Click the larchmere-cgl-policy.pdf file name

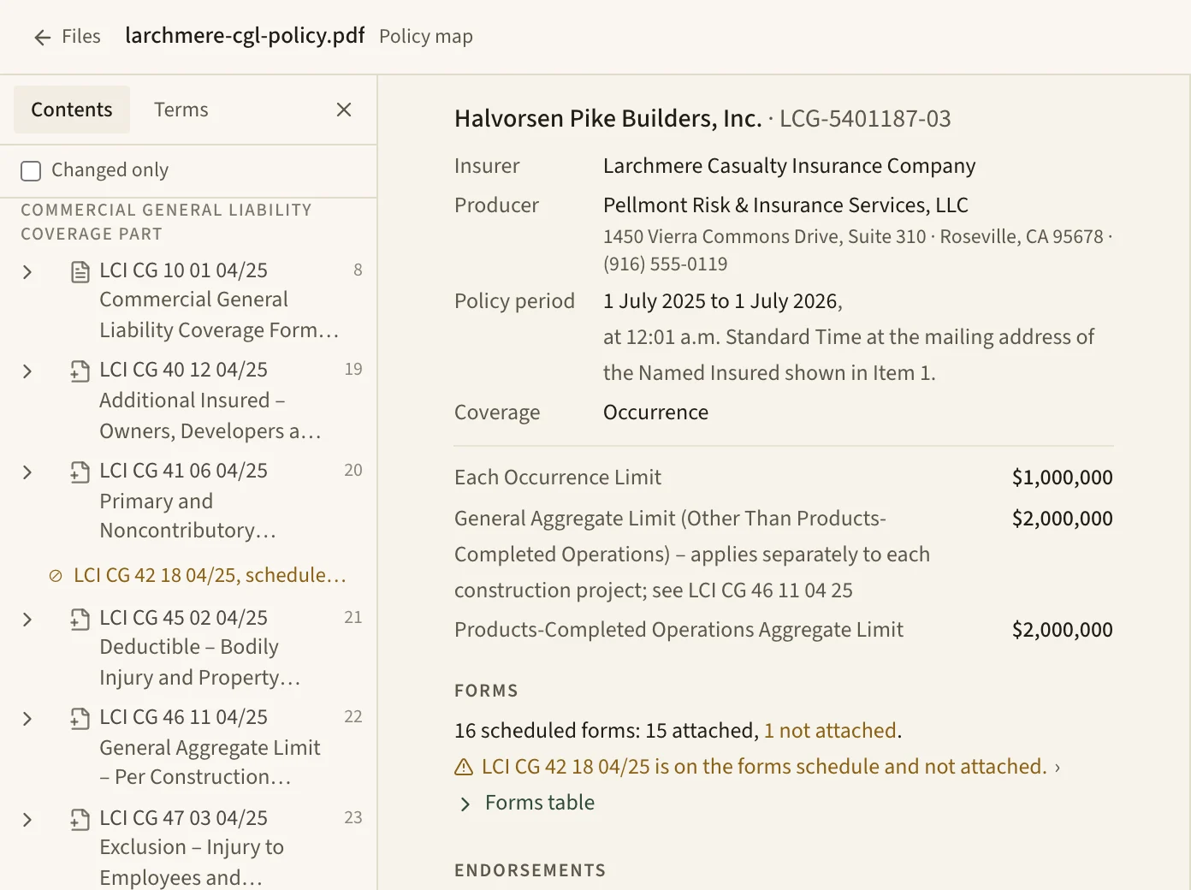click(245, 36)
